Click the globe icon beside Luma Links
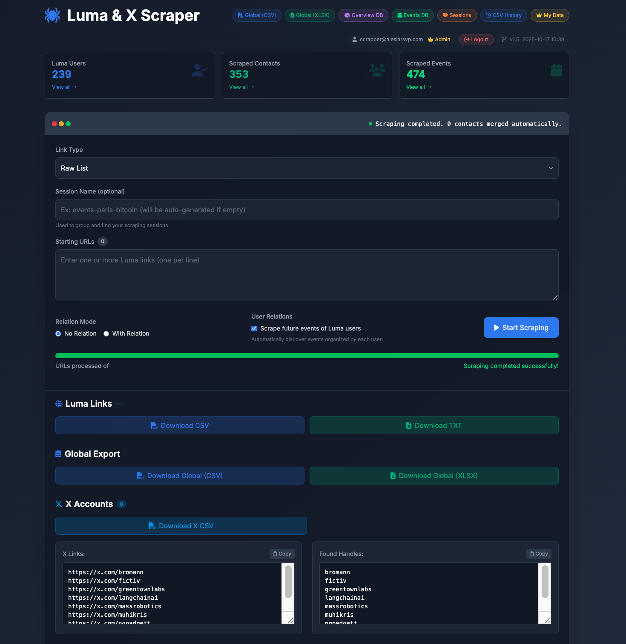Screen dimensions: 626x644 (59, 404)
